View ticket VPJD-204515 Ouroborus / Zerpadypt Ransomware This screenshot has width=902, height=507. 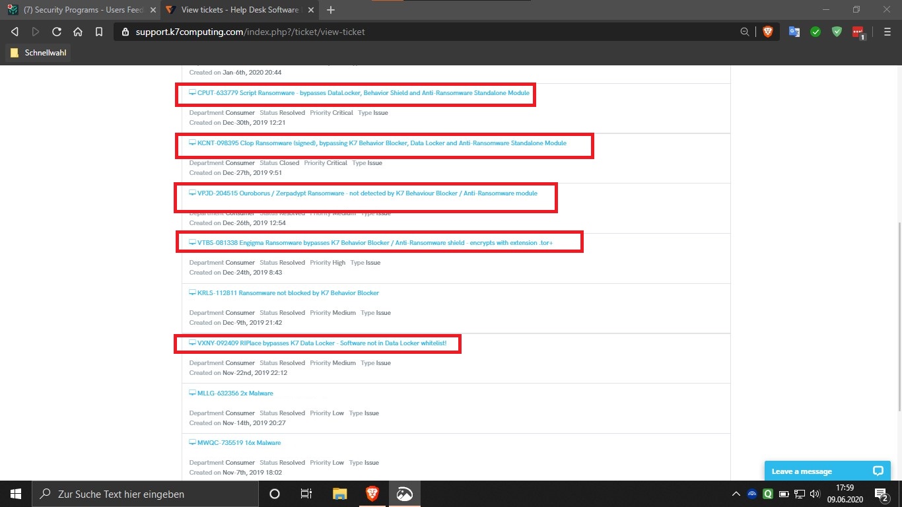[x=367, y=193]
